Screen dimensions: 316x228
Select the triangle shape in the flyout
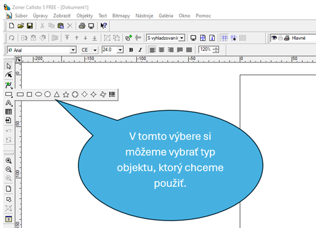(x=56, y=94)
